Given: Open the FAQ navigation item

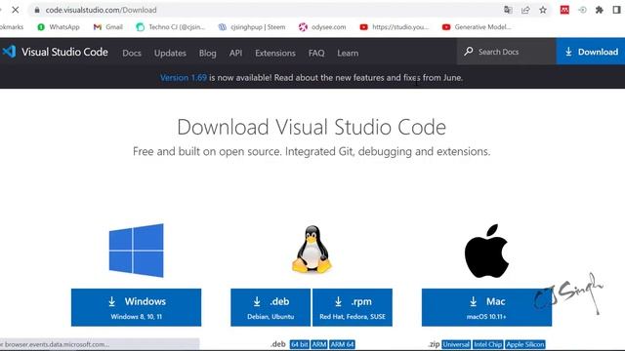Looking at the screenshot, I should coord(316,53).
